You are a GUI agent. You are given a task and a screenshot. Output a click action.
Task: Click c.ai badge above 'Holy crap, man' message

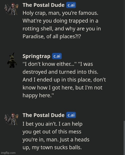point(71,5)
